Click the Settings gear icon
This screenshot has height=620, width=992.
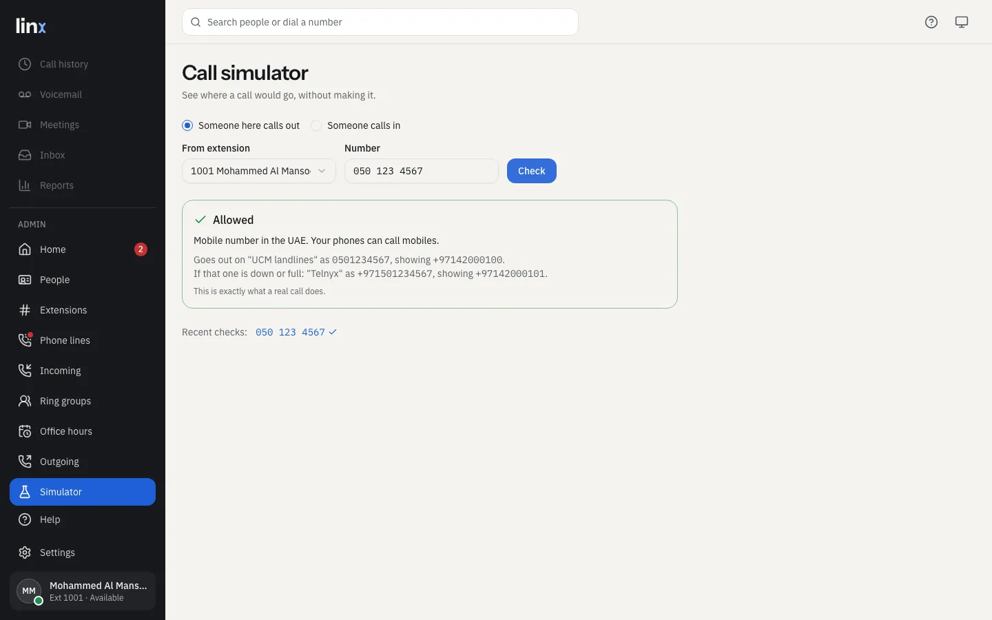click(25, 552)
